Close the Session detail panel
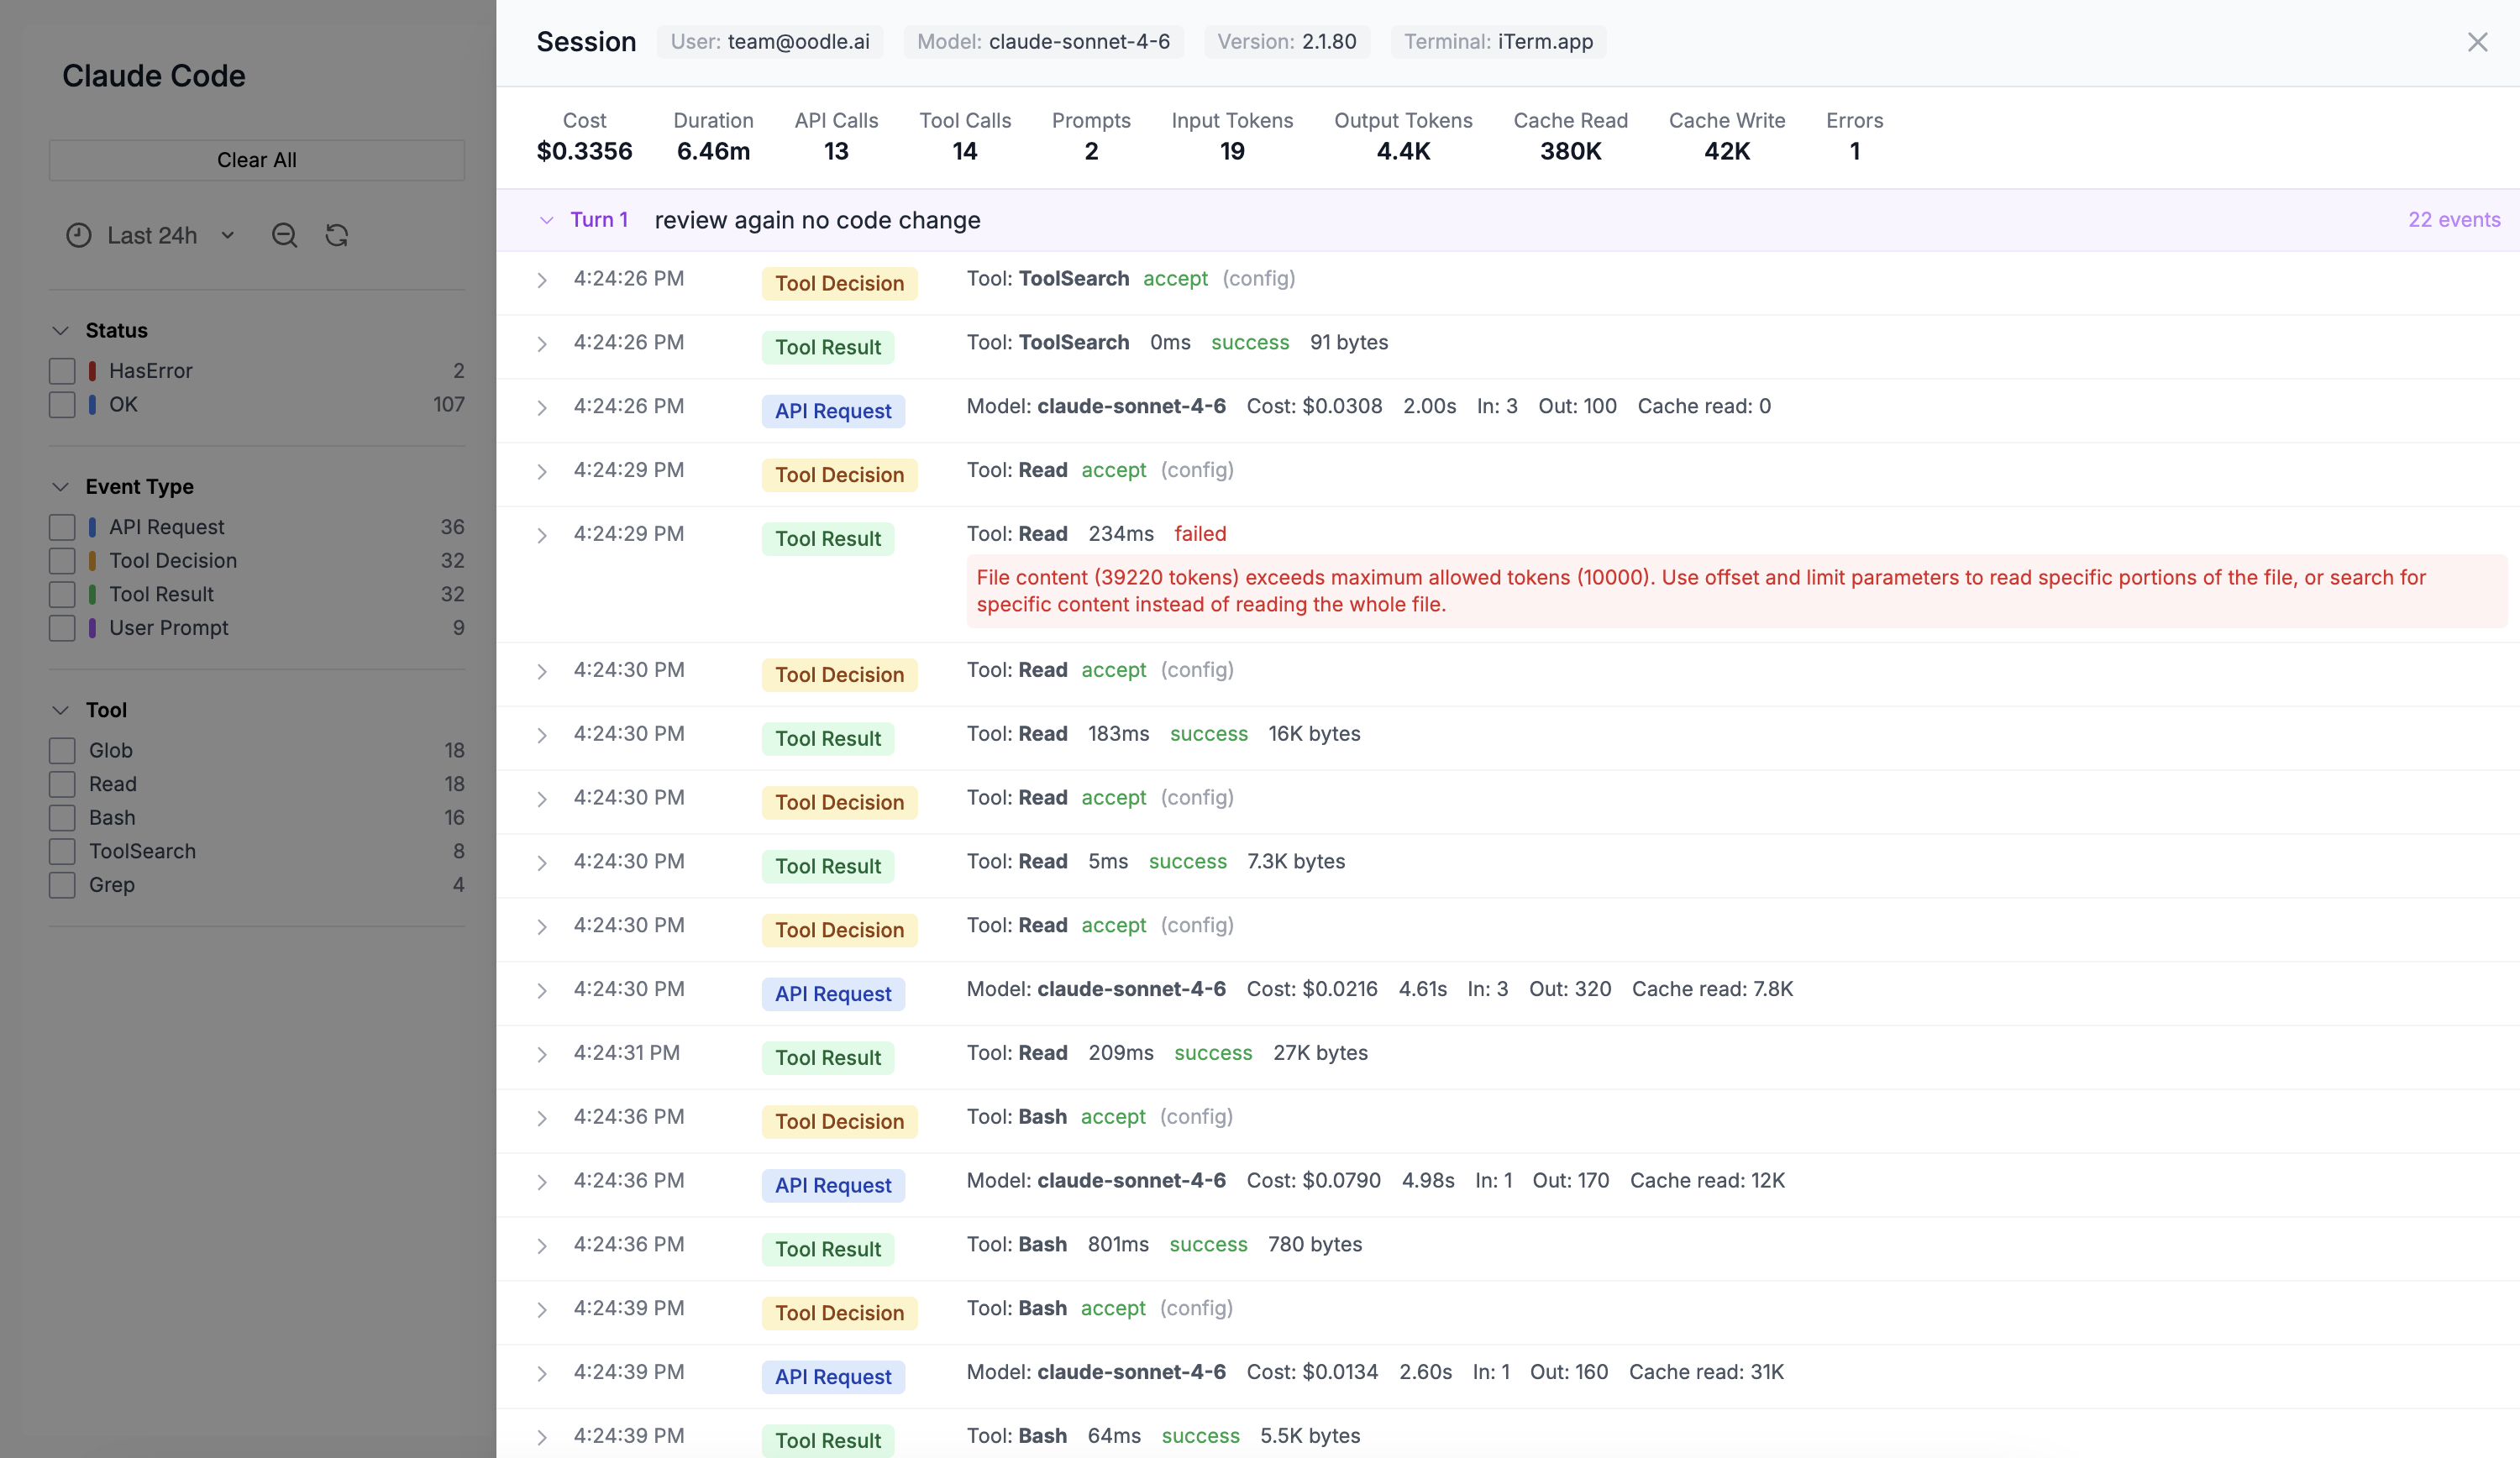Screen dimensions: 2520x1458 pyautogui.click(x=2478, y=42)
